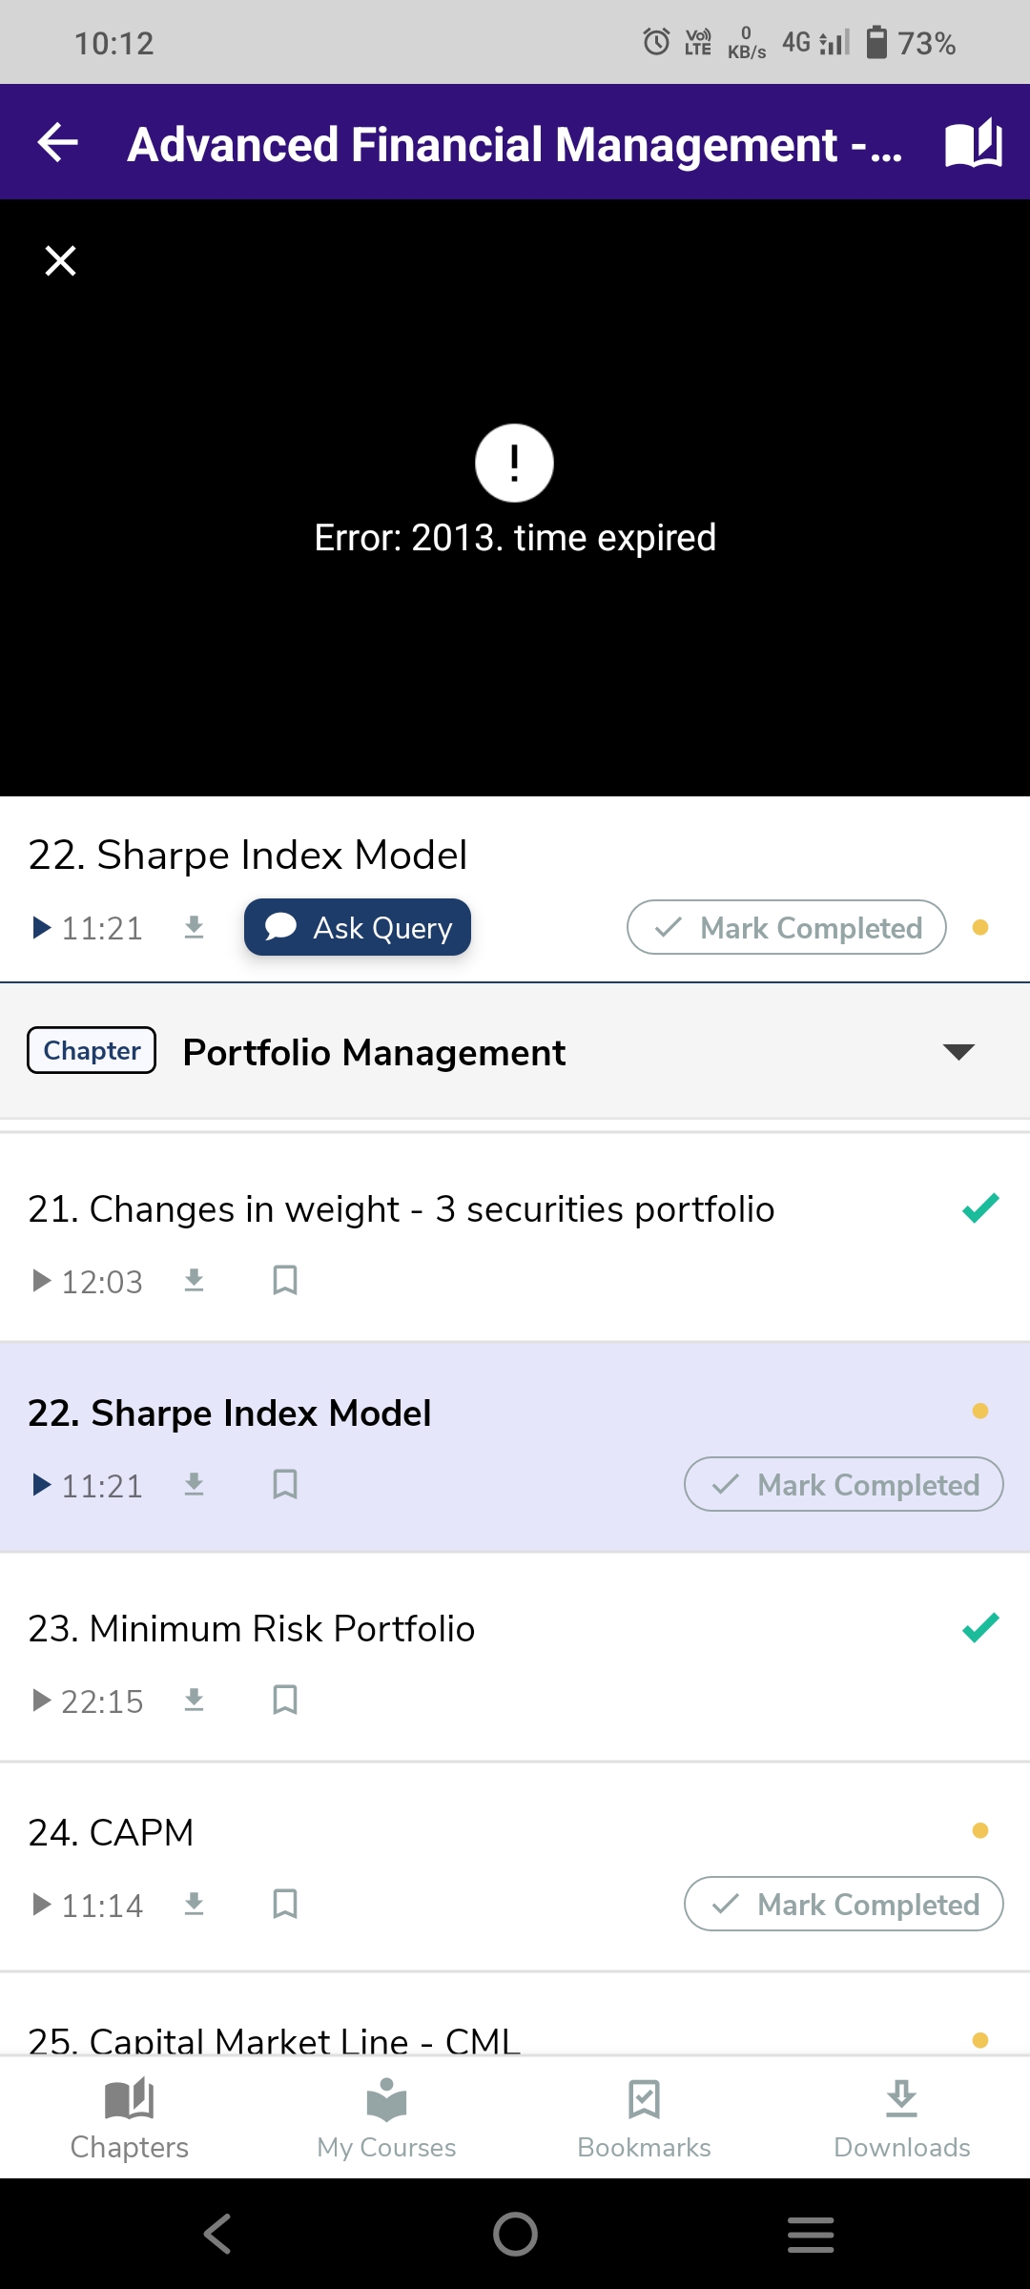The width and height of the screenshot is (1030, 2289).
Task: Tap the Android home navigation button
Action: pos(515,2234)
